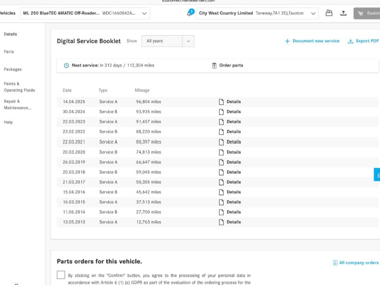Open the Parts sidebar item

click(9, 52)
